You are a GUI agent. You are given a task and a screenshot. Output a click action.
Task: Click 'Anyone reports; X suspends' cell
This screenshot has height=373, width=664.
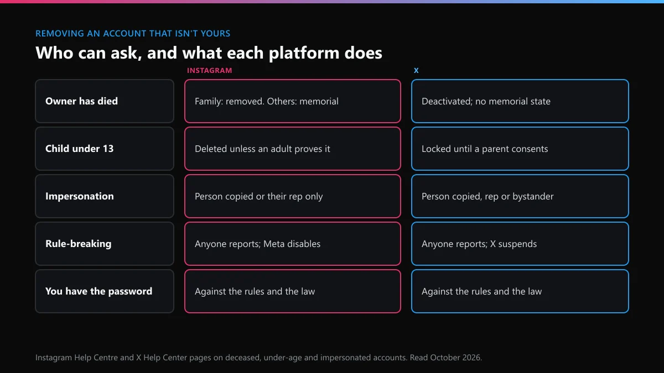click(520, 244)
